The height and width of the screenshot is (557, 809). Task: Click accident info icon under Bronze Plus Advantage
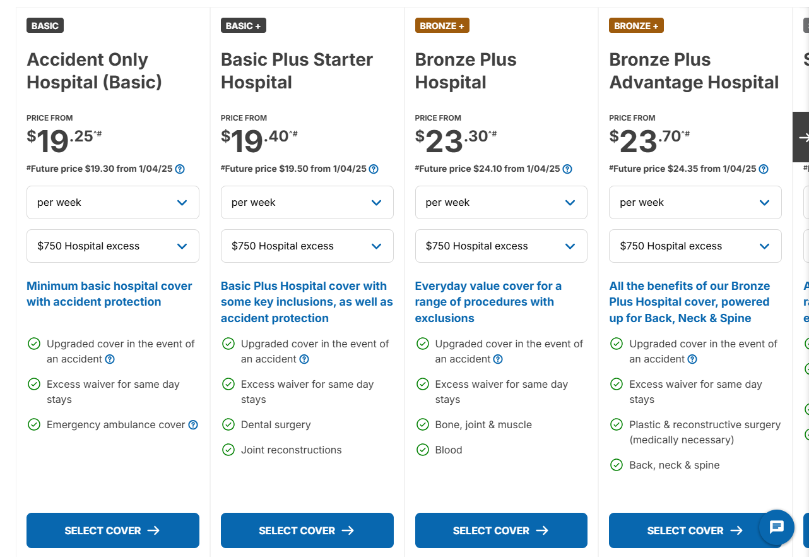click(692, 359)
